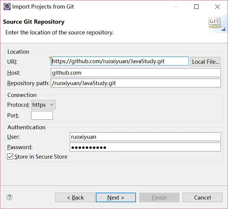Cancel the Git import dialog
The image size is (228, 209).
point(203,198)
